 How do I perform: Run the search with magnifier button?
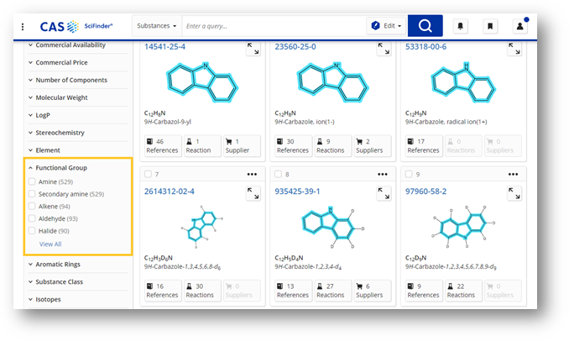pyautogui.click(x=425, y=26)
